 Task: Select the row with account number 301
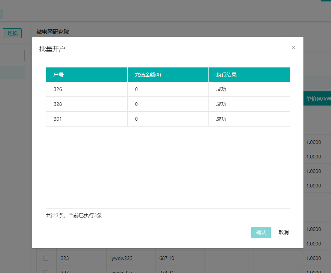86,119
